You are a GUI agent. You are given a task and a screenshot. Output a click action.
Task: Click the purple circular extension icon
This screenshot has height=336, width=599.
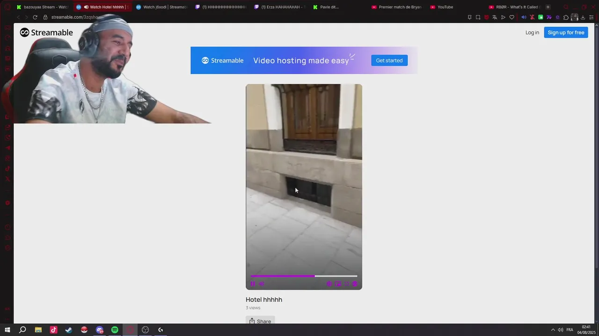557,17
